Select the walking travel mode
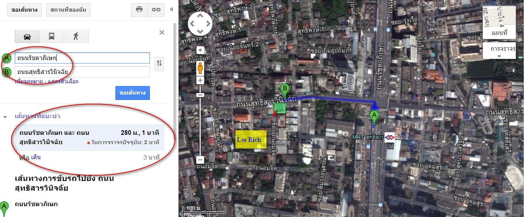 pyautogui.click(x=76, y=36)
